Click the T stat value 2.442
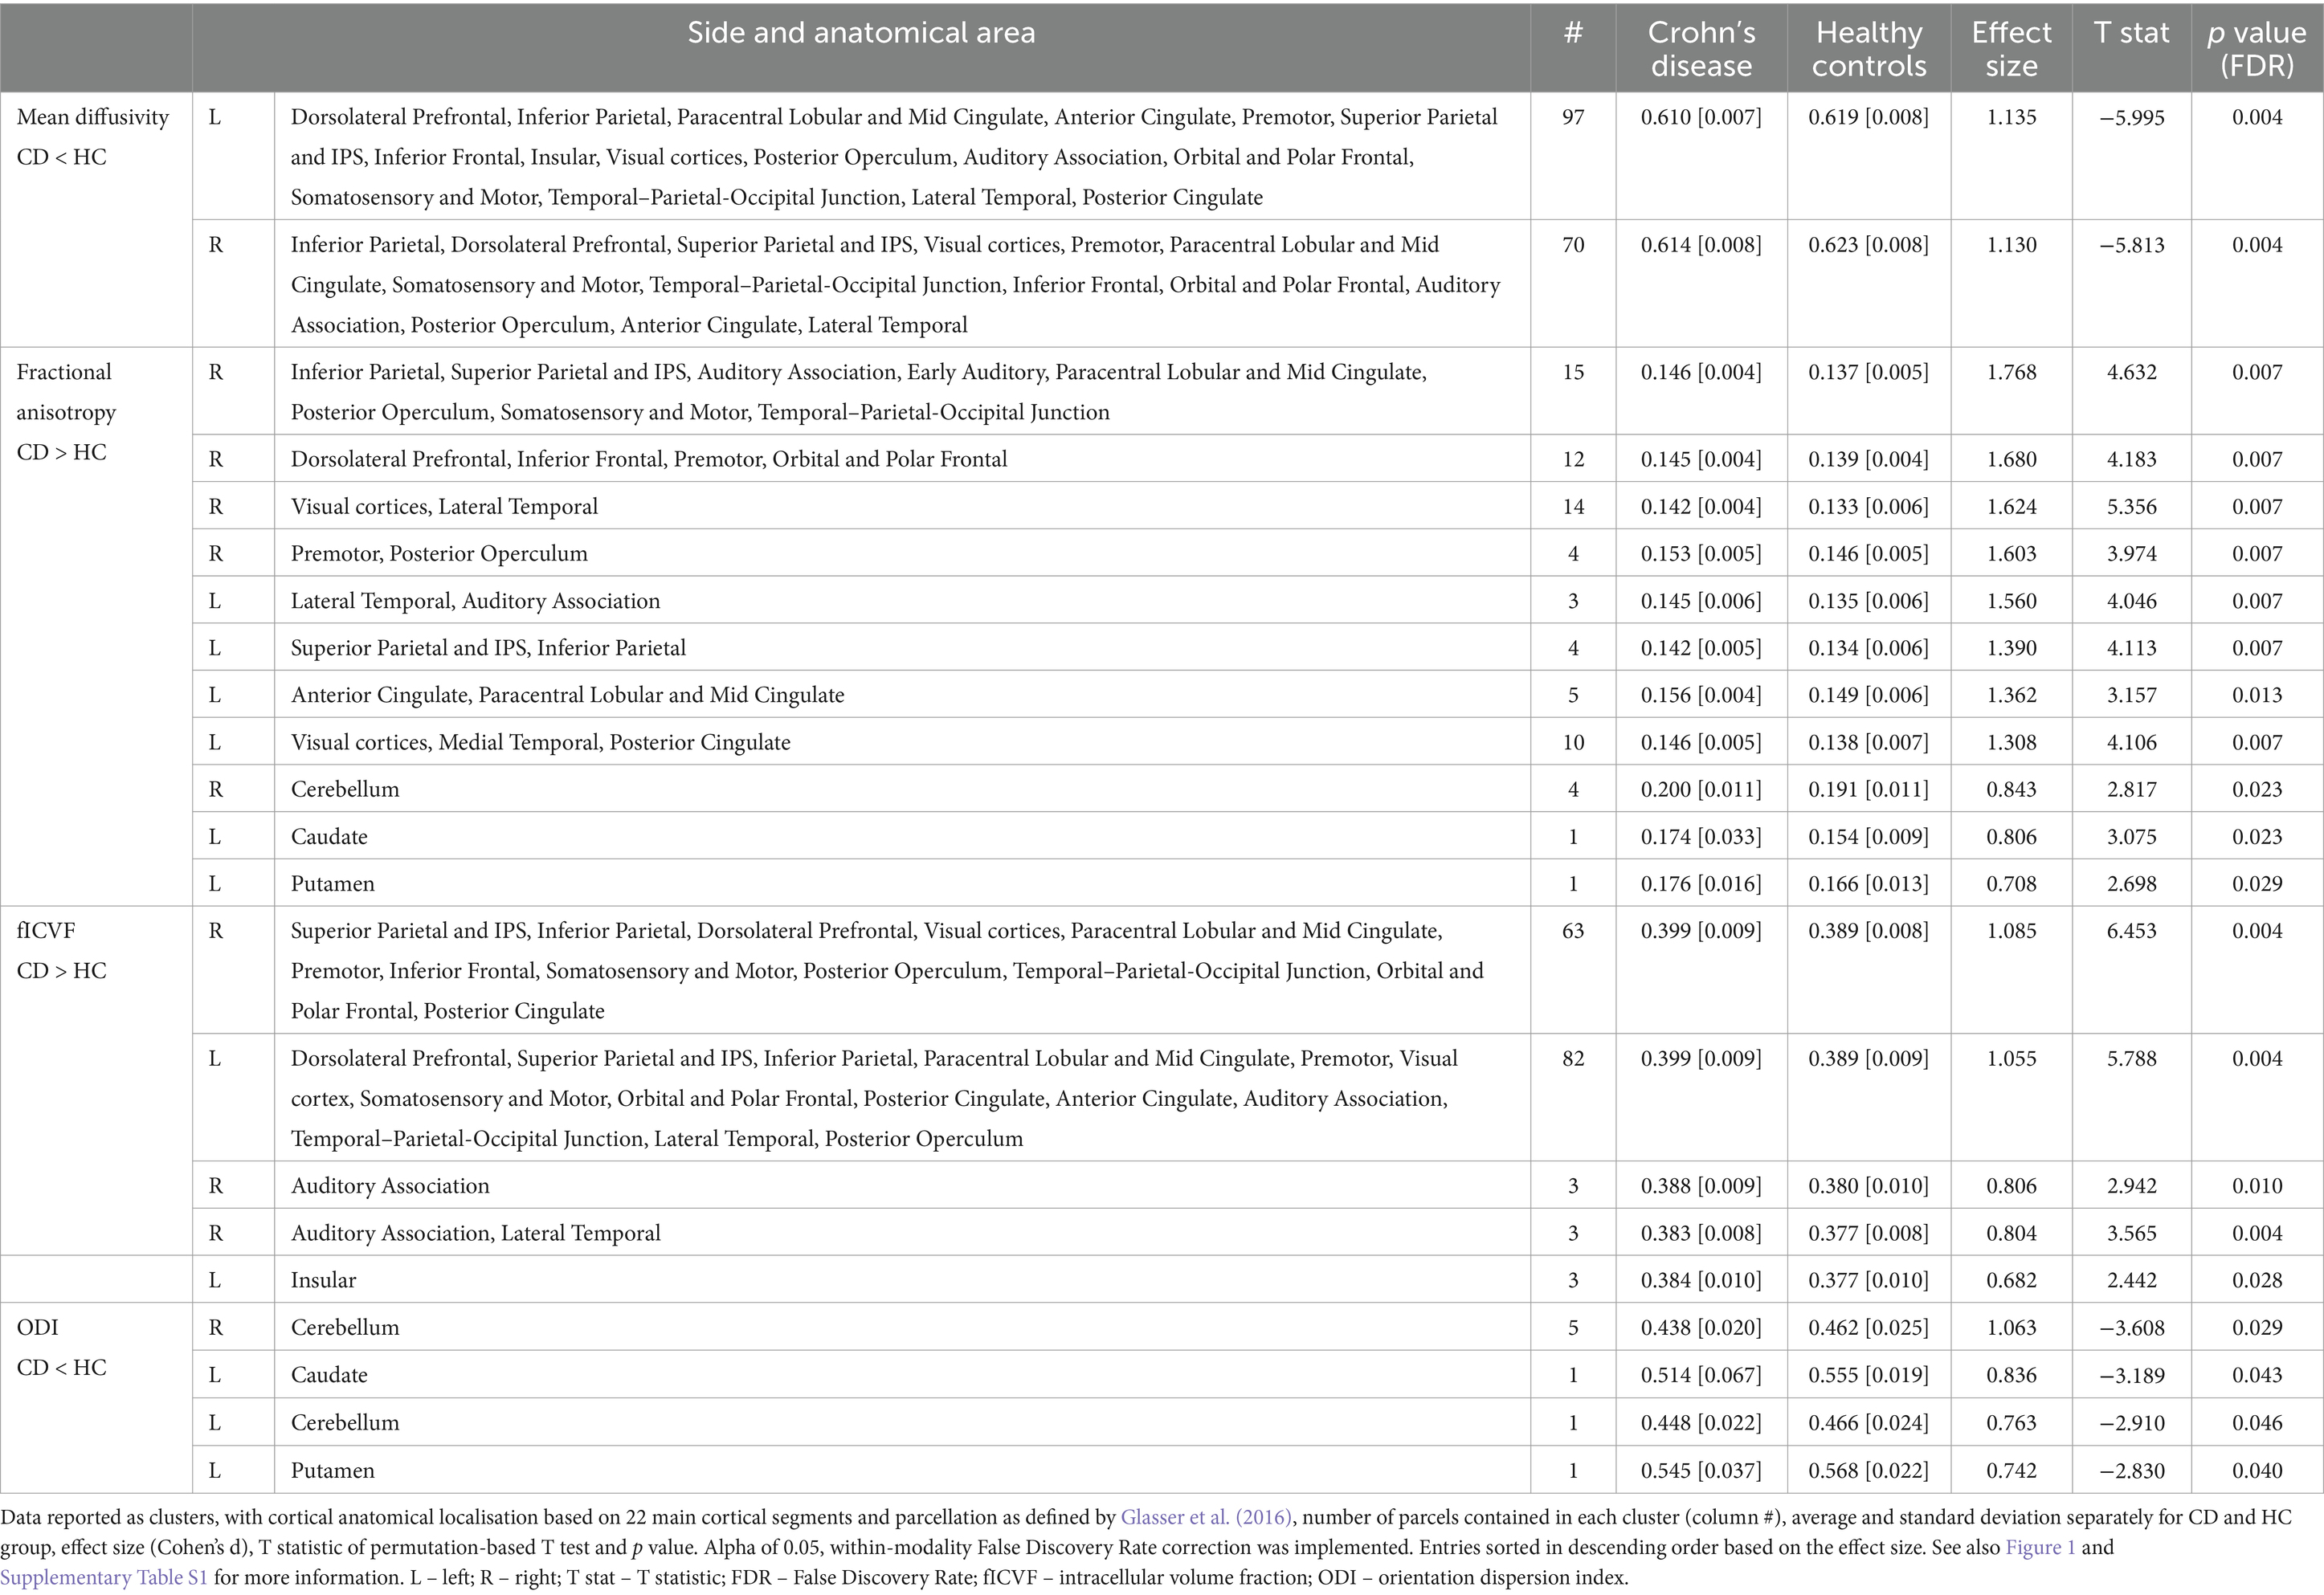Image resolution: width=2324 pixels, height=1595 pixels. (x=2131, y=1280)
